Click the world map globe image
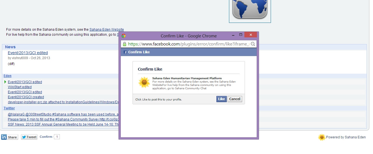The width and height of the screenshot is (373, 154). coord(250,9)
